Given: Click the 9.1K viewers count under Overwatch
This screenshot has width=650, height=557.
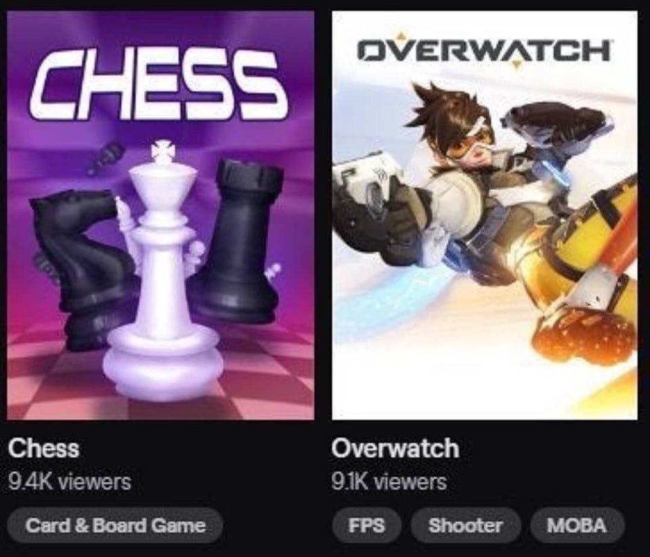Looking at the screenshot, I should (389, 482).
